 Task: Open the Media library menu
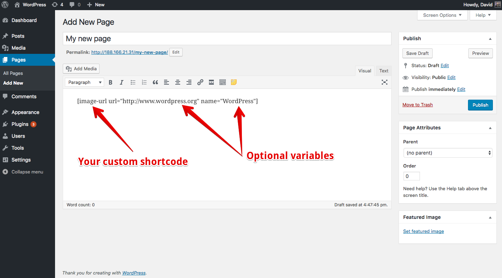27,48
